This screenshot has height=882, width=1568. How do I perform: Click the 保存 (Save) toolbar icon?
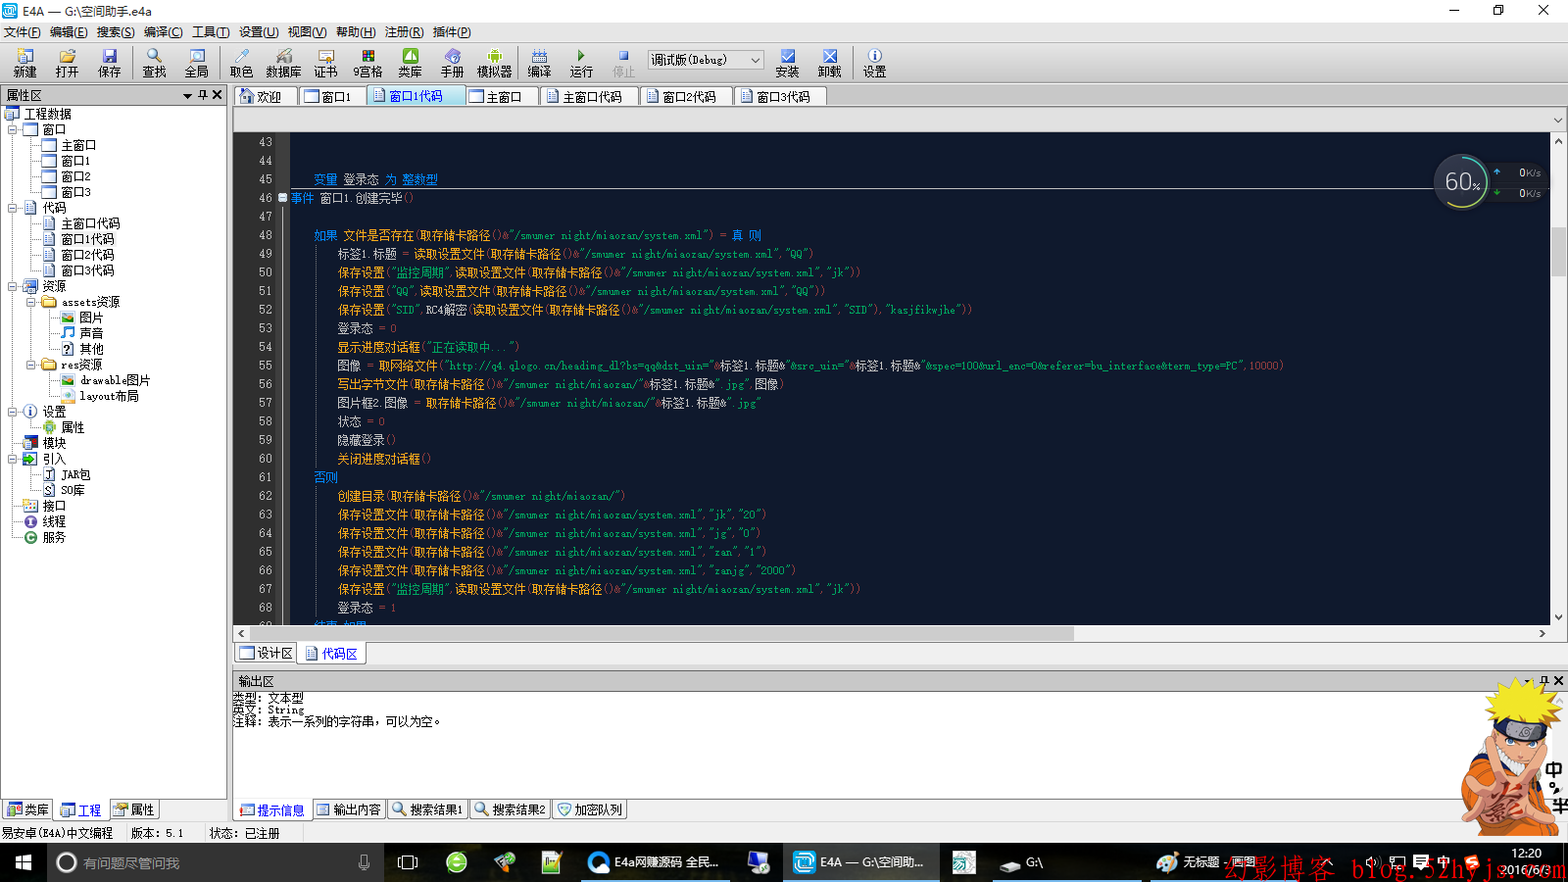(x=109, y=63)
